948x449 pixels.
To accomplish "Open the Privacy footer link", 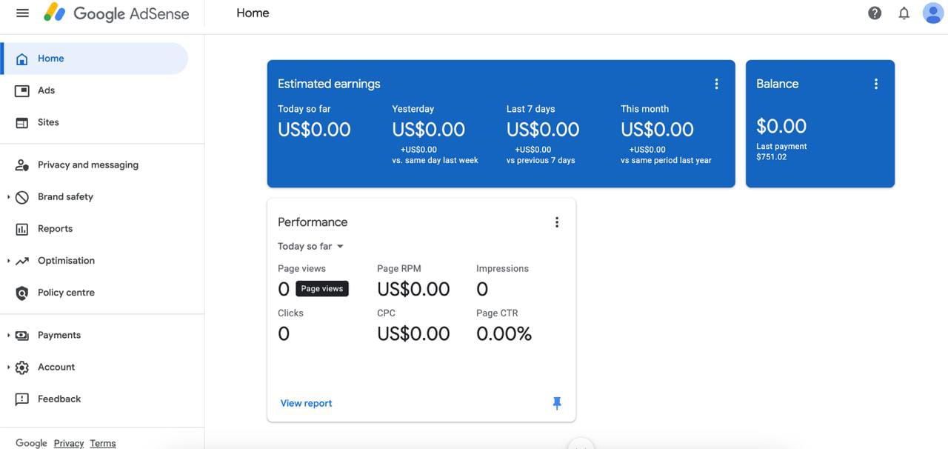I will (x=69, y=443).
